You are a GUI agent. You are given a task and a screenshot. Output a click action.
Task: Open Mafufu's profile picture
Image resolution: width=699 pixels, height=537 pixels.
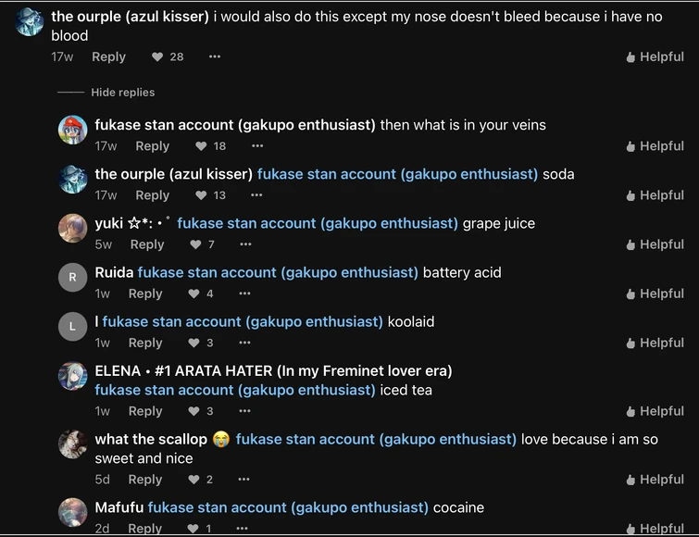73,511
